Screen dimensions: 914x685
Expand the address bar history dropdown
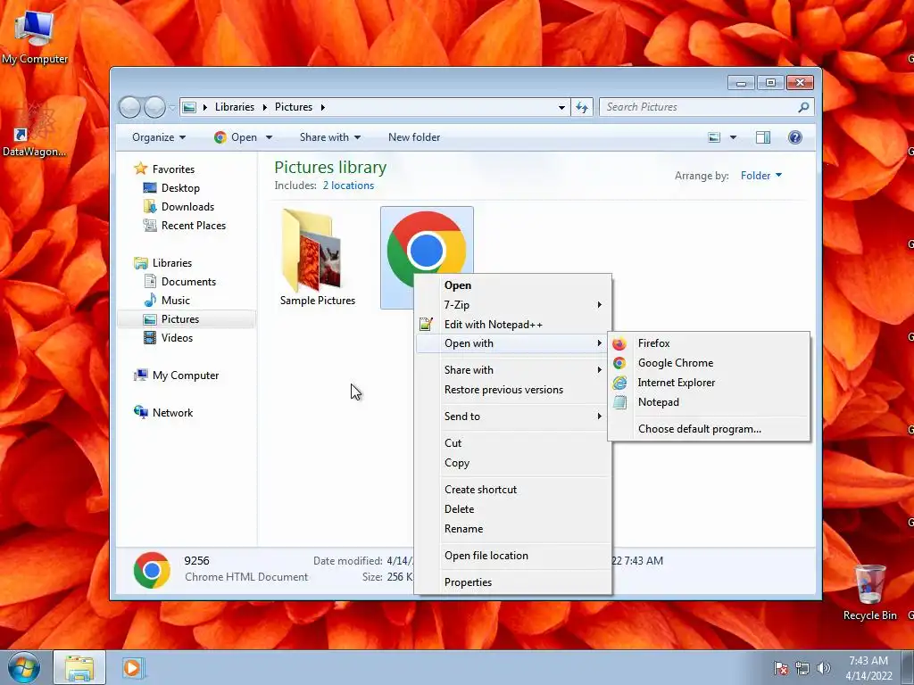tap(561, 107)
